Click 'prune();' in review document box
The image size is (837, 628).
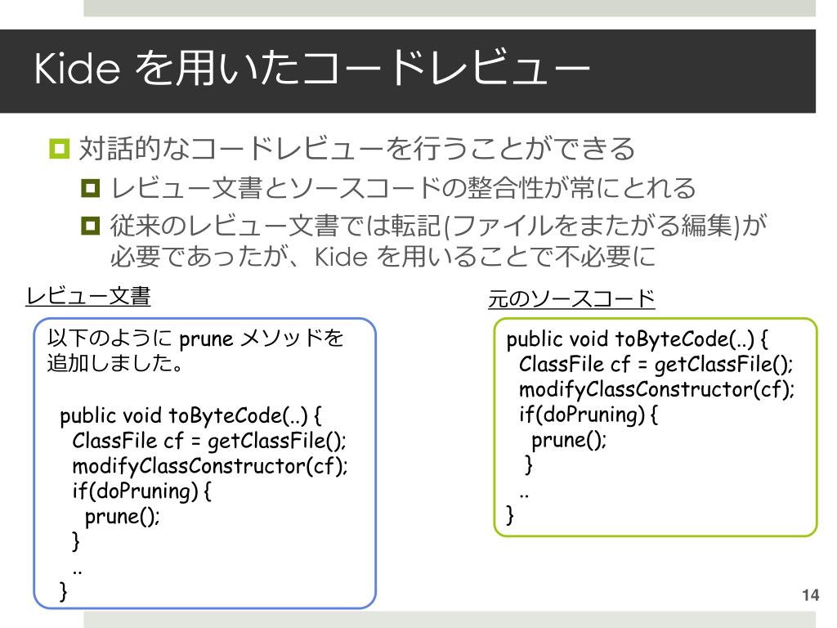point(123,517)
